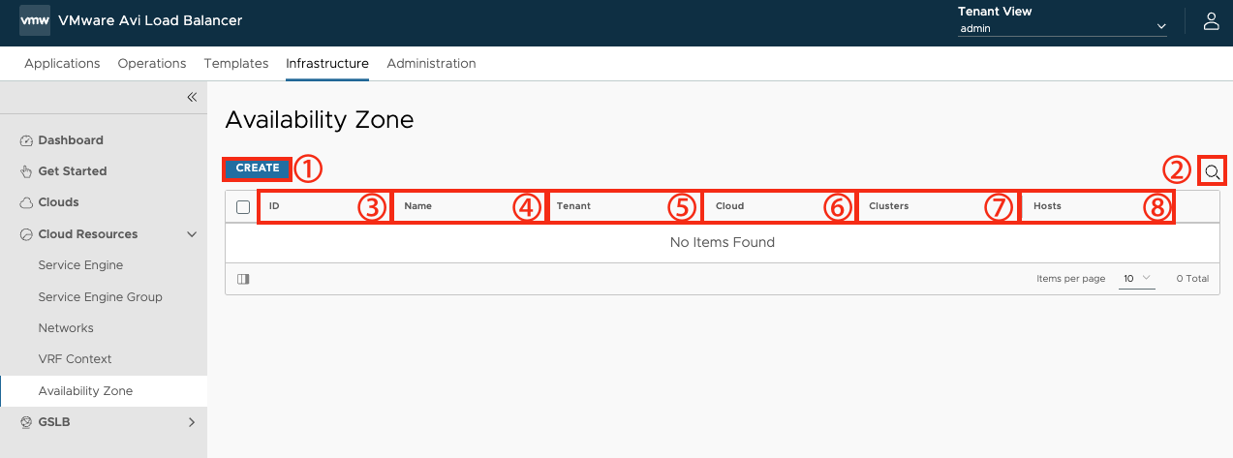Switch to the Operations tab

click(x=152, y=63)
